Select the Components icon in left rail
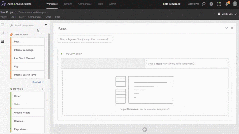The width and height of the screenshot is (239, 134). (2, 41)
